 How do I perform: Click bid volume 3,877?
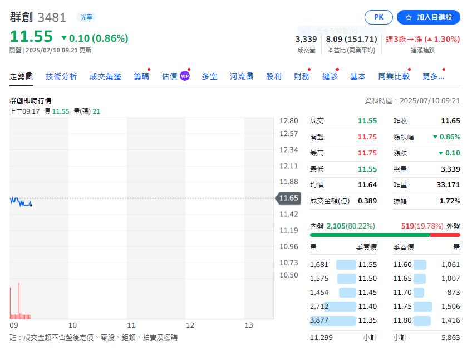click(x=319, y=320)
